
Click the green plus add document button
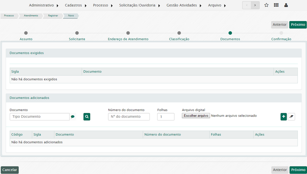[283, 117]
